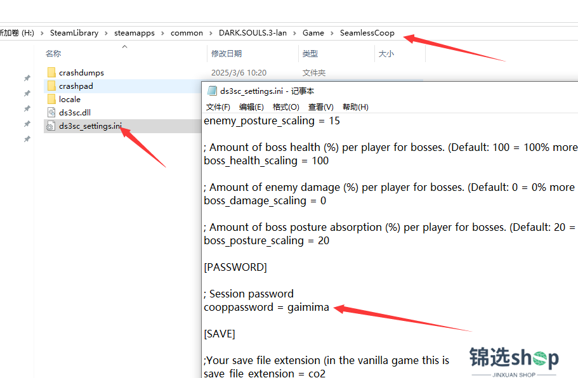The image size is (578, 378).
Task: Expand the chevron after DARK.SOULS.3-lan
Action: click(x=294, y=33)
